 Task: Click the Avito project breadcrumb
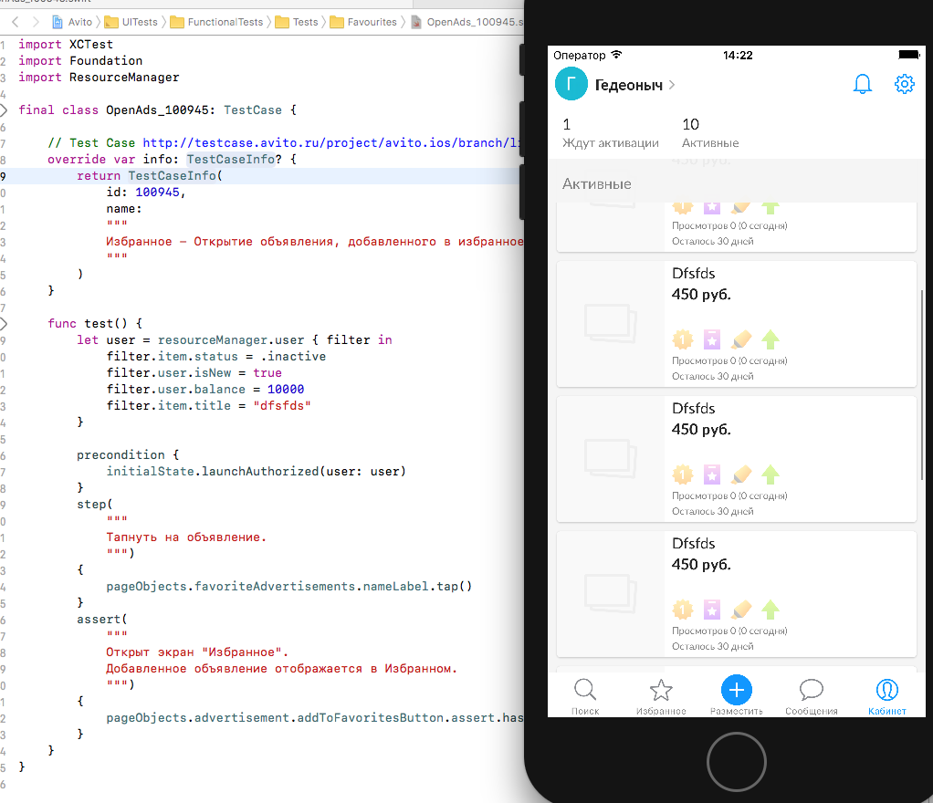(x=73, y=22)
